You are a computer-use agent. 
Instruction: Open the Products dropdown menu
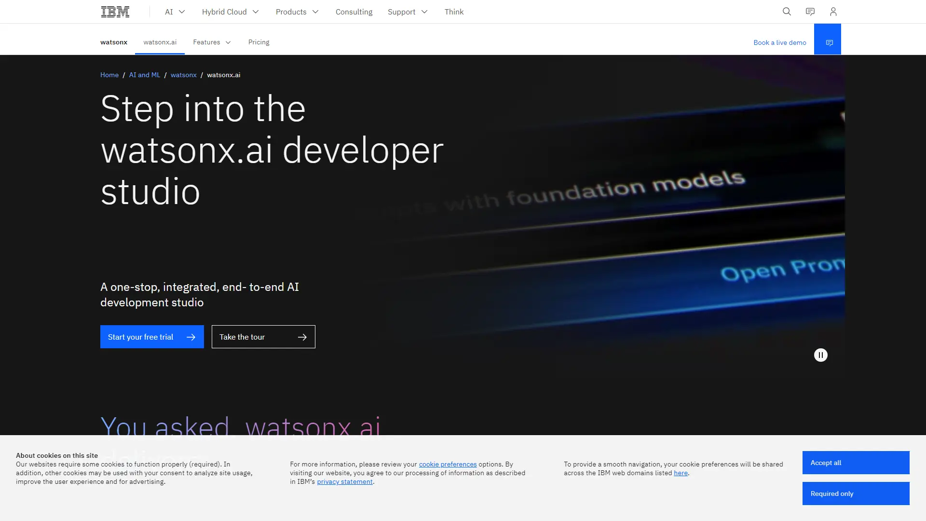coord(297,12)
